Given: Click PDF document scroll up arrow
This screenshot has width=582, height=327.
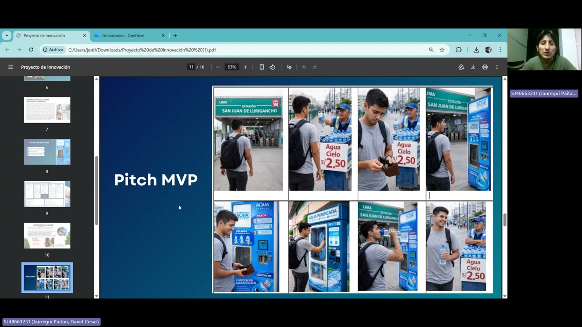Looking at the screenshot, I should pyautogui.click(x=505, y=79).
